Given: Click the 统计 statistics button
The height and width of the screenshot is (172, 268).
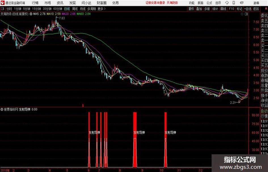Looking at the screenshot, I should (x=215, y=9).
